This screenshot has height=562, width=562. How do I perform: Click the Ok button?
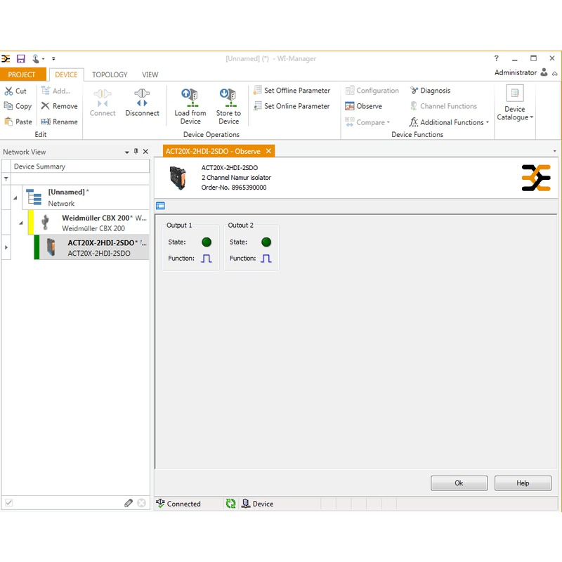click(x=459, y=483)
